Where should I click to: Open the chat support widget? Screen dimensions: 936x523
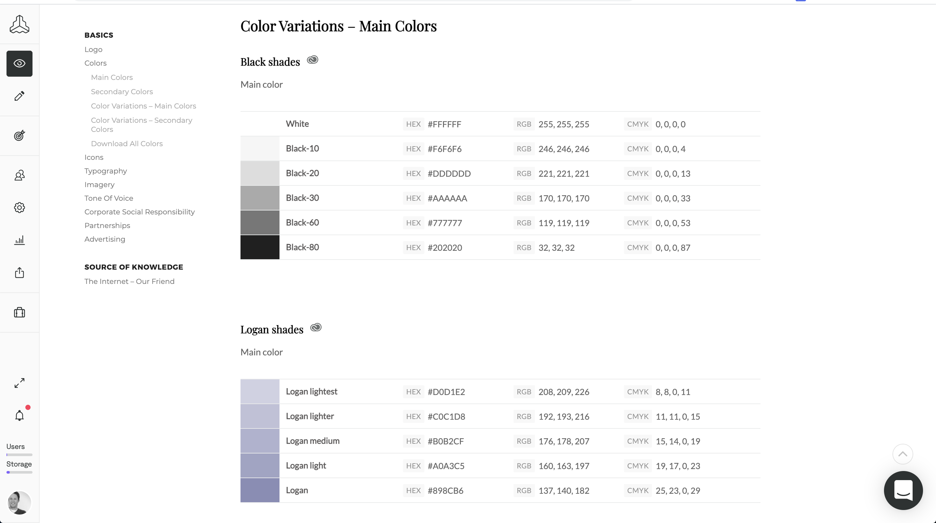coord(903,490)
